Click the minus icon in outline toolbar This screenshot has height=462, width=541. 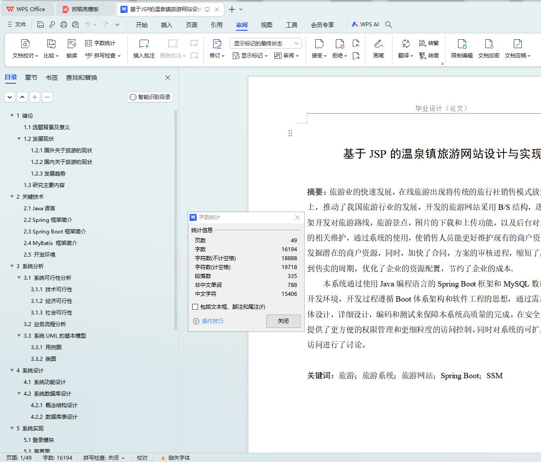47,97
